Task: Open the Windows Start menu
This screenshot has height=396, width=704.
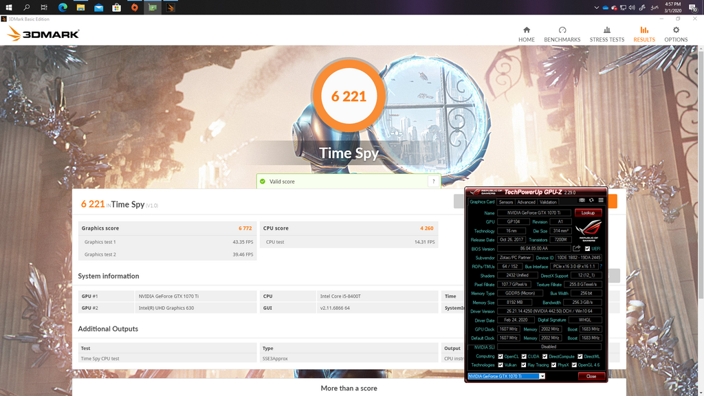Action: pos(8,7)
